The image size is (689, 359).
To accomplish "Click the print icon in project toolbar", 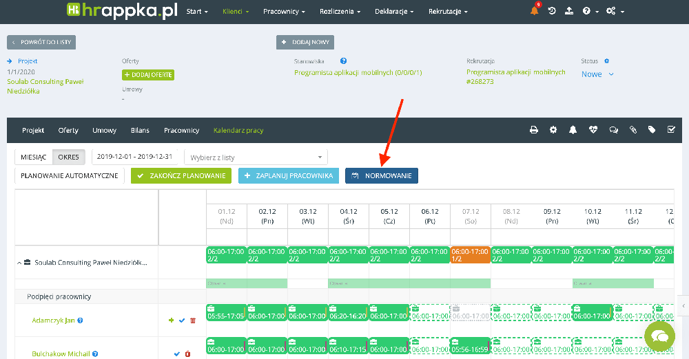I will point(534,130).
